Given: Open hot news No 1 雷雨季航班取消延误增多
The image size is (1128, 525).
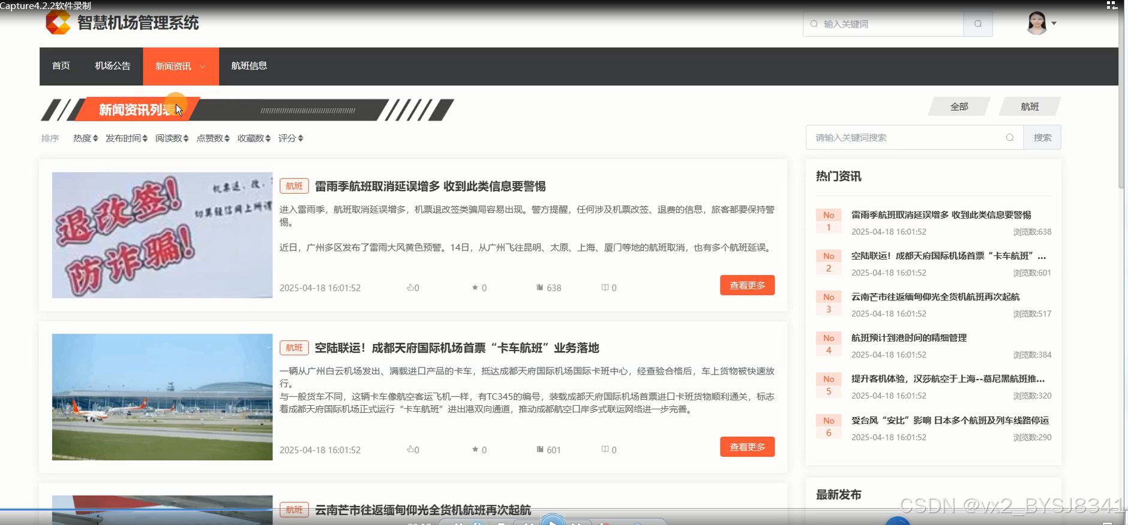Looking at the screenshot, I should [941, 215].
